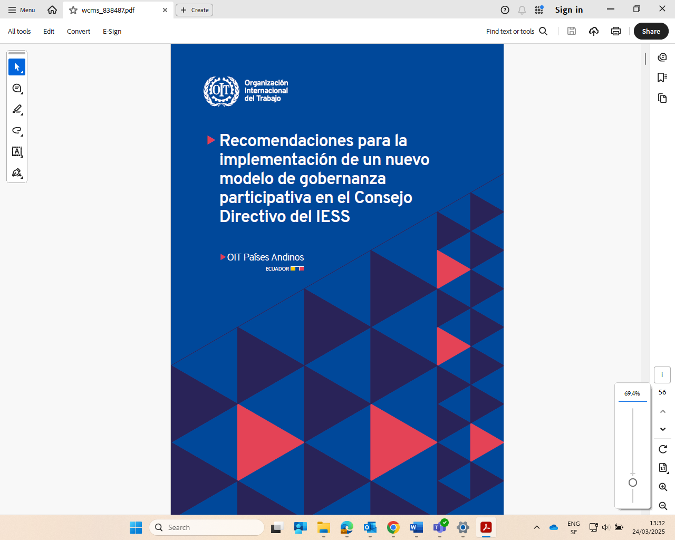Choose the Select arrow tool
The height and width of the screenshot is (540, 675).
click(17, 67)
